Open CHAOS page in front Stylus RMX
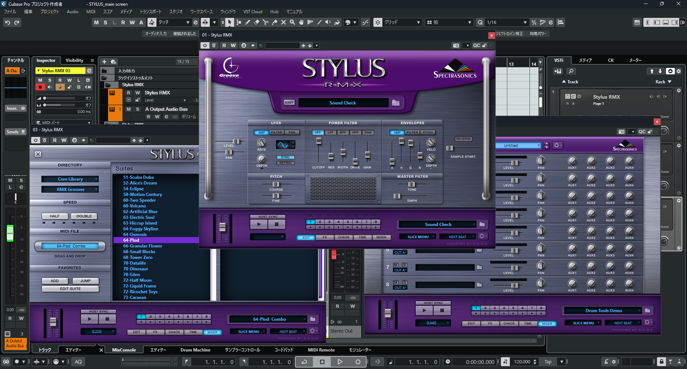This screenshot has width=687, height=369. pyautogui.click(x=343, y=237)
